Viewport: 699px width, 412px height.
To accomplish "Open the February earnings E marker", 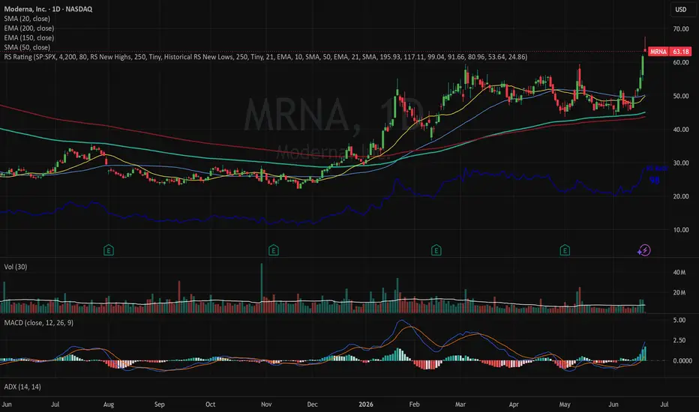I will click(436, 250).
